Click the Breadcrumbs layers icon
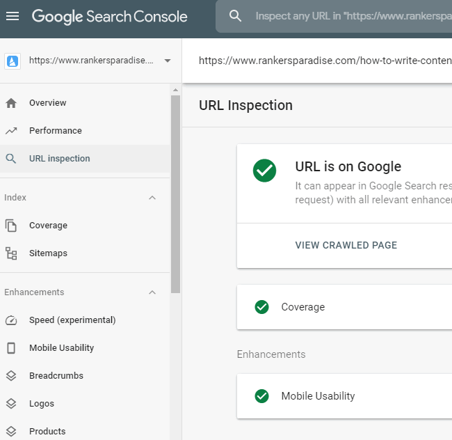The height and width of the screenshot is (440, 452). [11, 376]
